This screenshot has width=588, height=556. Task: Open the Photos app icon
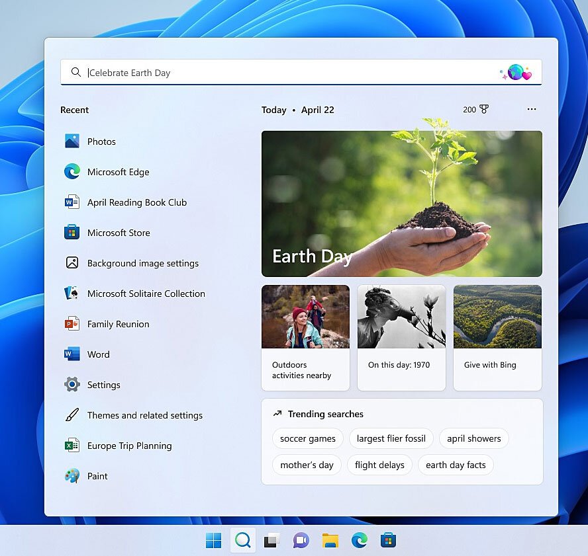click(x=72, y=141)
